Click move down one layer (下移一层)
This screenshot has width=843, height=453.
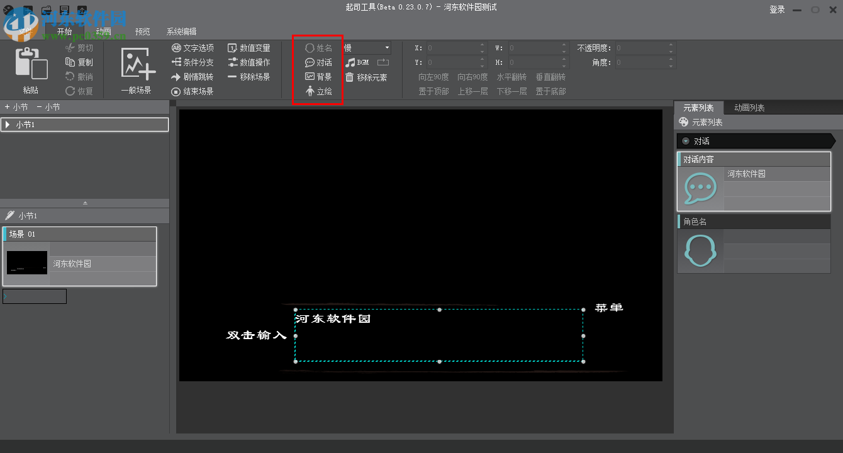point(511,91)
